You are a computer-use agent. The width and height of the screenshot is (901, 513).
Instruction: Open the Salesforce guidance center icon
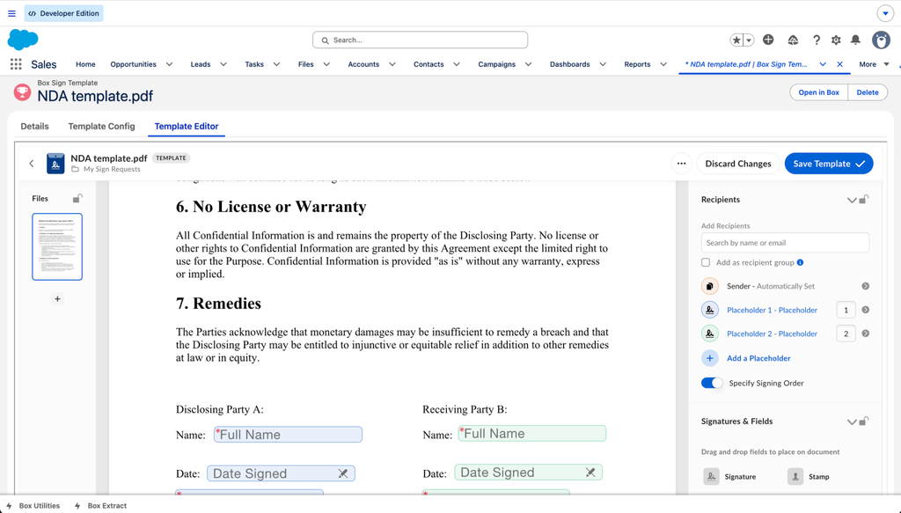793,40
